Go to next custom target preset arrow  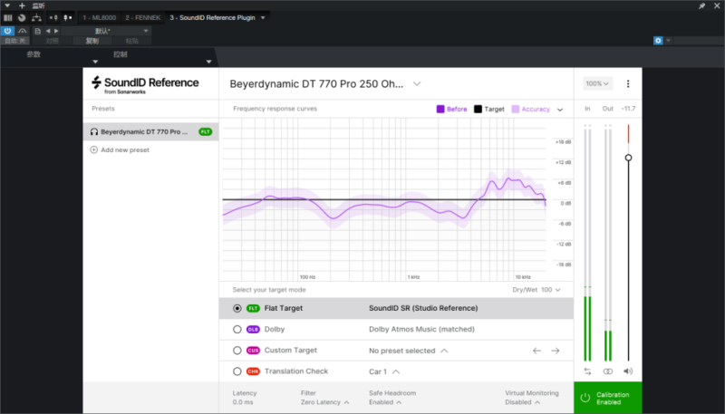(x=556, y=351)
